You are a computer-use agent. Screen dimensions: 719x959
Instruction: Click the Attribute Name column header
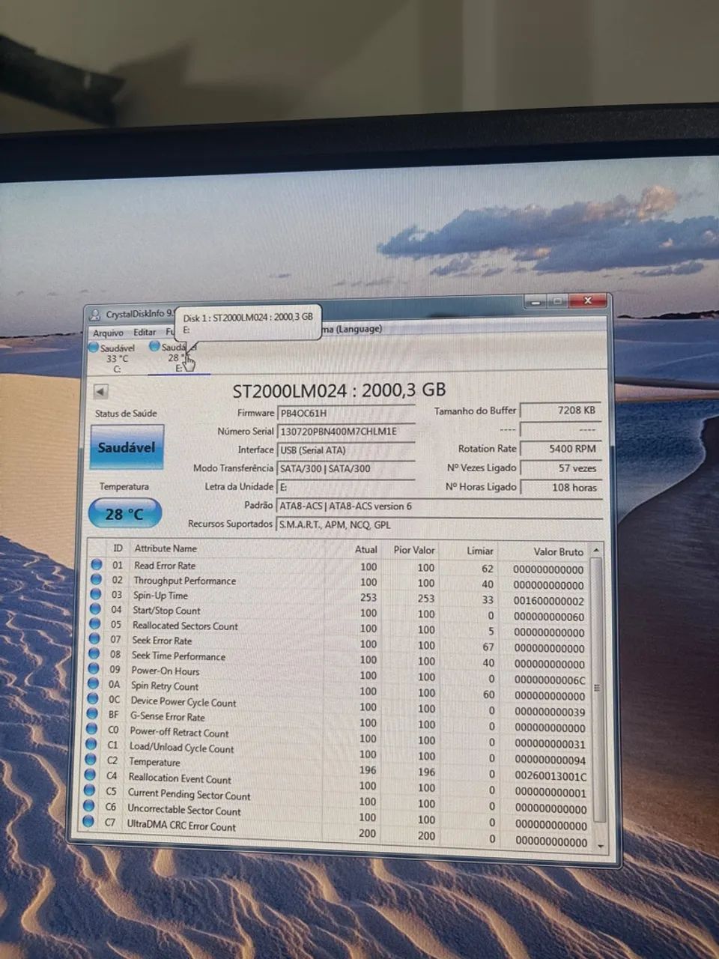click(166, 548)
